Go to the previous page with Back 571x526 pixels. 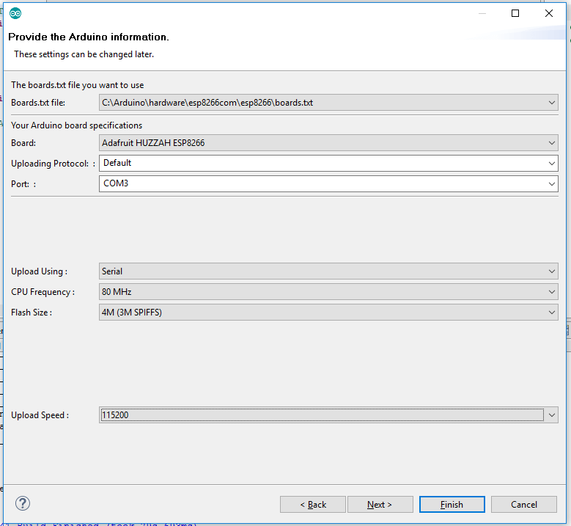click(x=312, y=505)
